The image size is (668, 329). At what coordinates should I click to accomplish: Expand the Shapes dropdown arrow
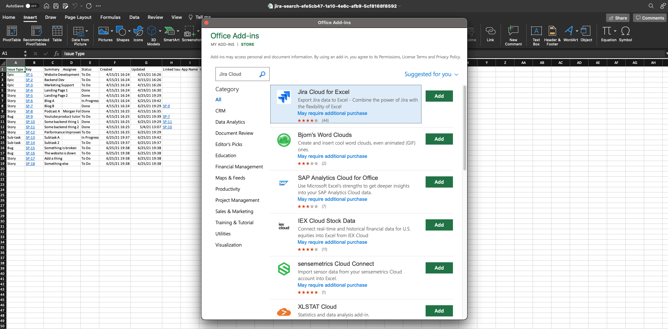coord(129,31)
